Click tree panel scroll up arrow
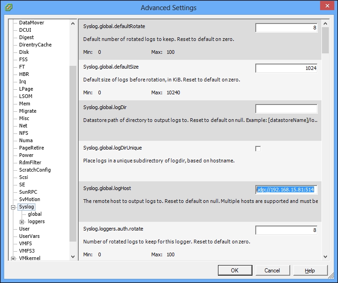The width and height of the screenshot is (338, 283). [73, 23]
